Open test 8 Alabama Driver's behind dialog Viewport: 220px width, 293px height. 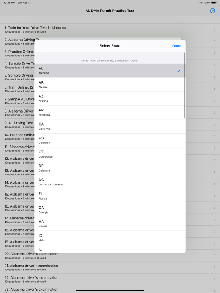17,113
